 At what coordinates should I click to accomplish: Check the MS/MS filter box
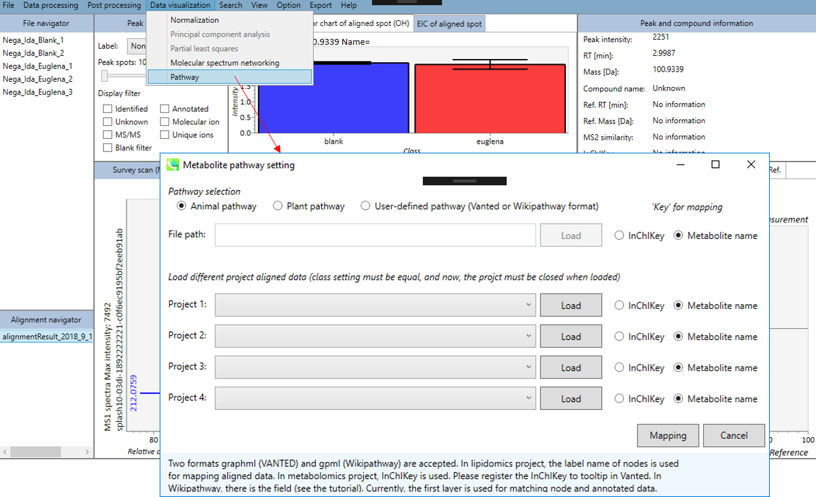tap(108, 135)
